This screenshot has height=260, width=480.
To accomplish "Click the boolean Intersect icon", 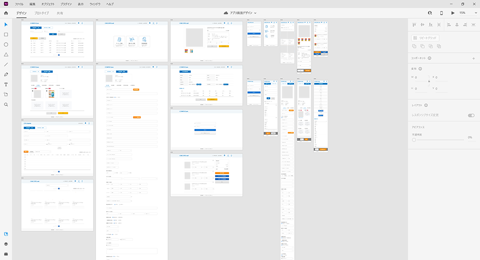I will [431, 46].
